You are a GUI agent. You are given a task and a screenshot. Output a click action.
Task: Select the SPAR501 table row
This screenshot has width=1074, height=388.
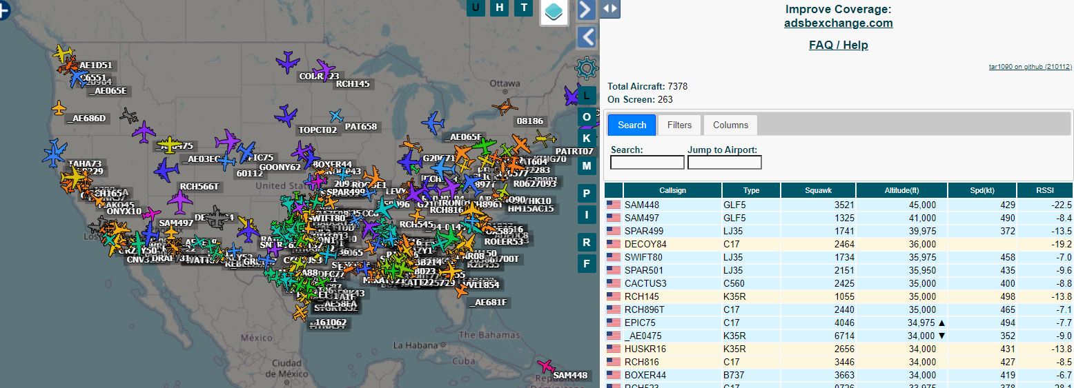pyautogui.click(x=839, y=270)
